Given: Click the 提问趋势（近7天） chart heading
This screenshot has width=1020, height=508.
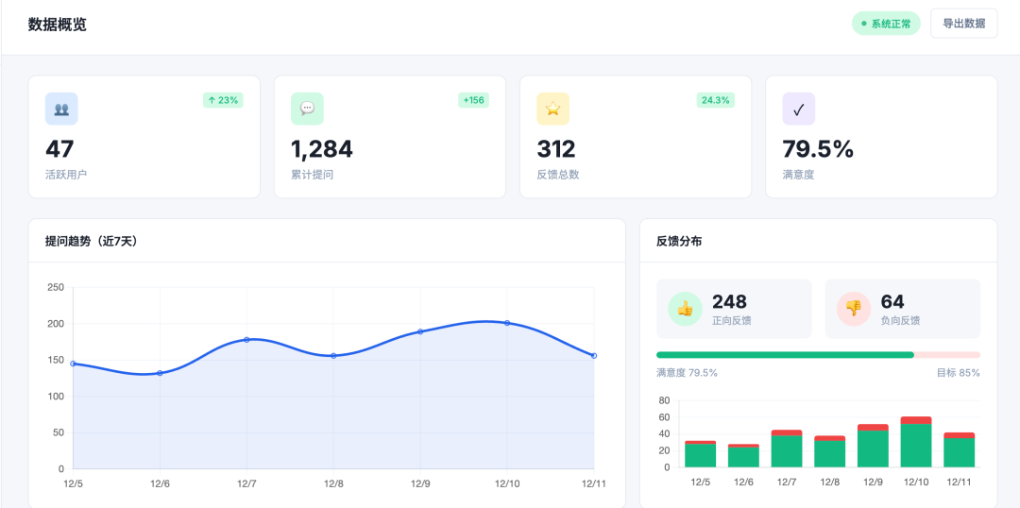Looking at the screenshot, I should [91, 242].
